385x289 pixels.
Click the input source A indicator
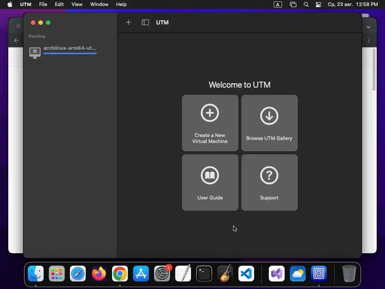point(278,5)
